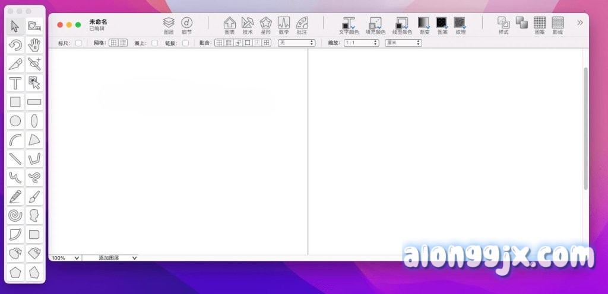The image size is (608, 294).
Task: Select the lasso add-selection tool
Action: coord(34,64)
